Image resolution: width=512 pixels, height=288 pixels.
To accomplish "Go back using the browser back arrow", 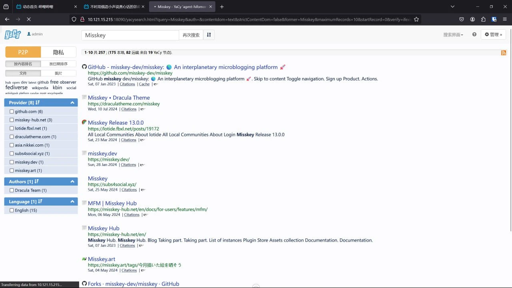I will pos(7,19).
